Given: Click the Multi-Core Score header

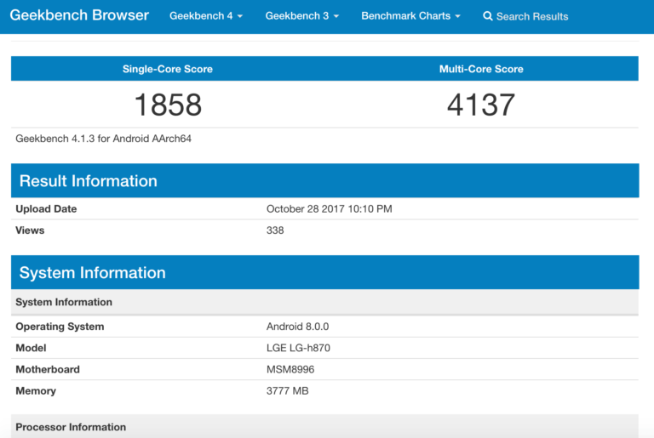Looking at the screenshot, I should pos(481,69).
